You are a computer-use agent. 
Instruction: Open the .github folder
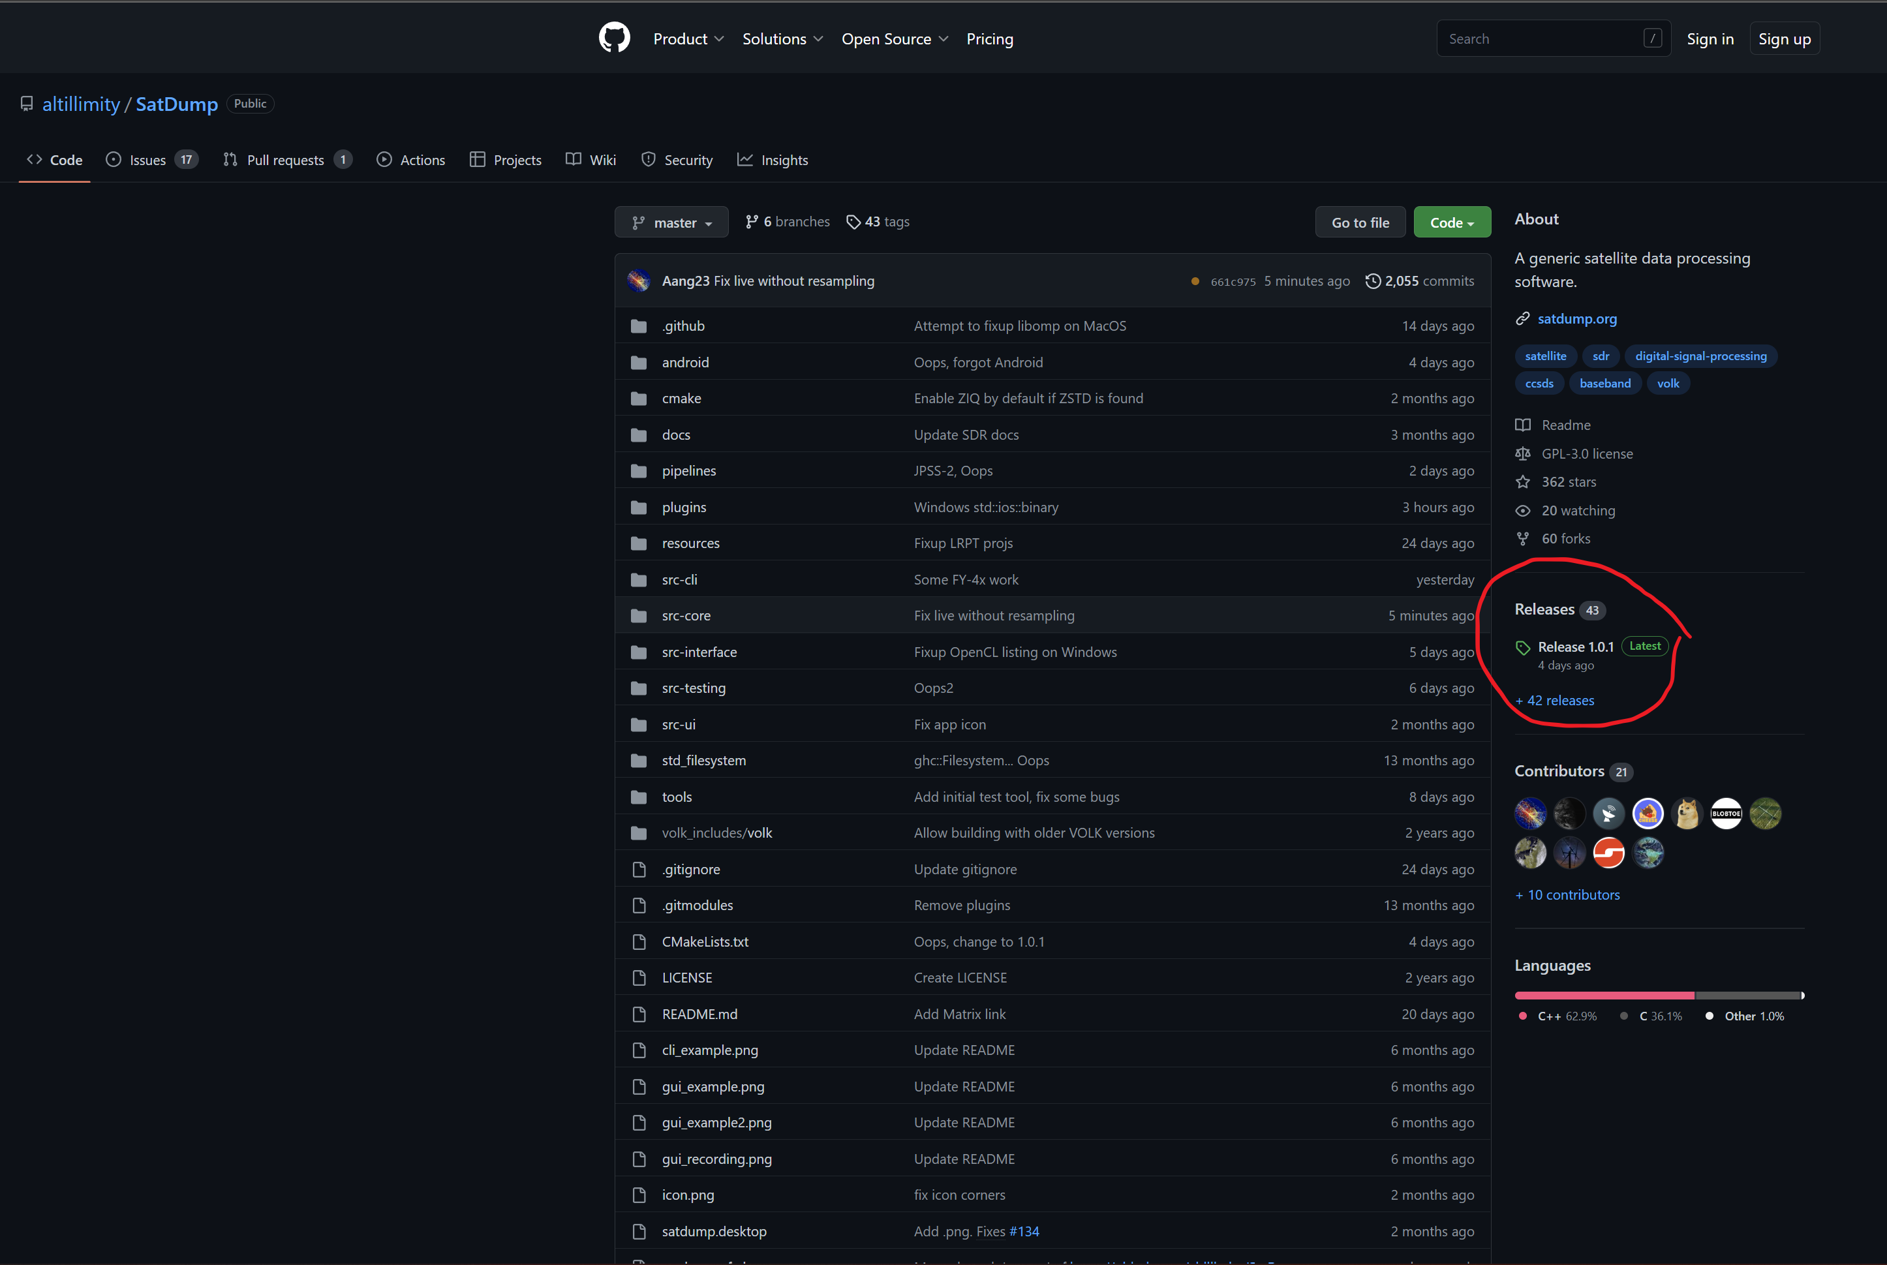pyautogui.click(x=683, y=326)
